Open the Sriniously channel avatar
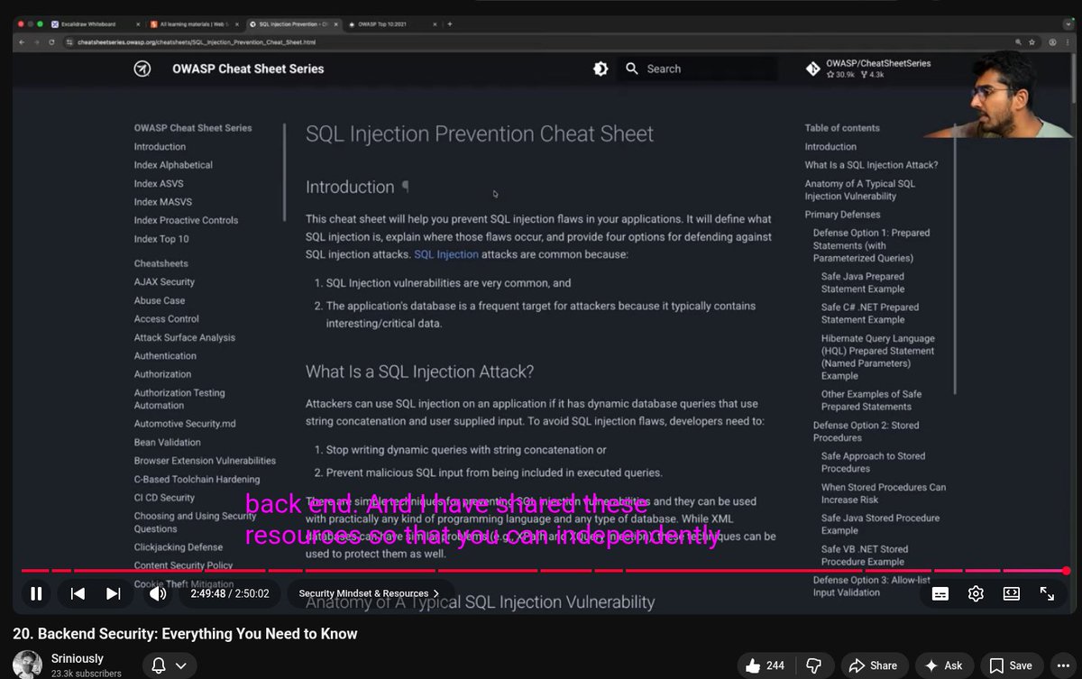This screenshot has height=679, width=1082. click(x=27, y=665)
